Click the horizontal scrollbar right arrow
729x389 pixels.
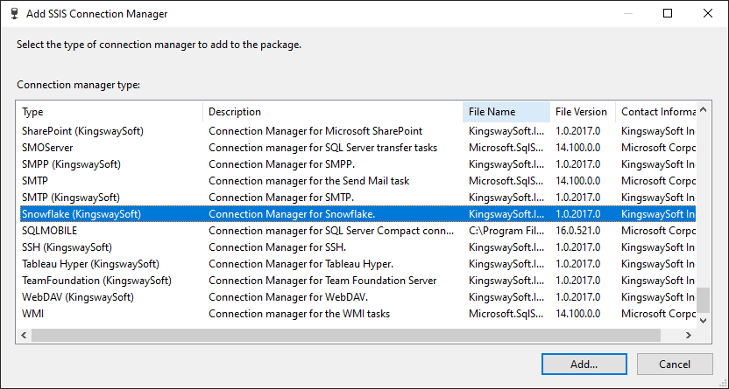689,335
